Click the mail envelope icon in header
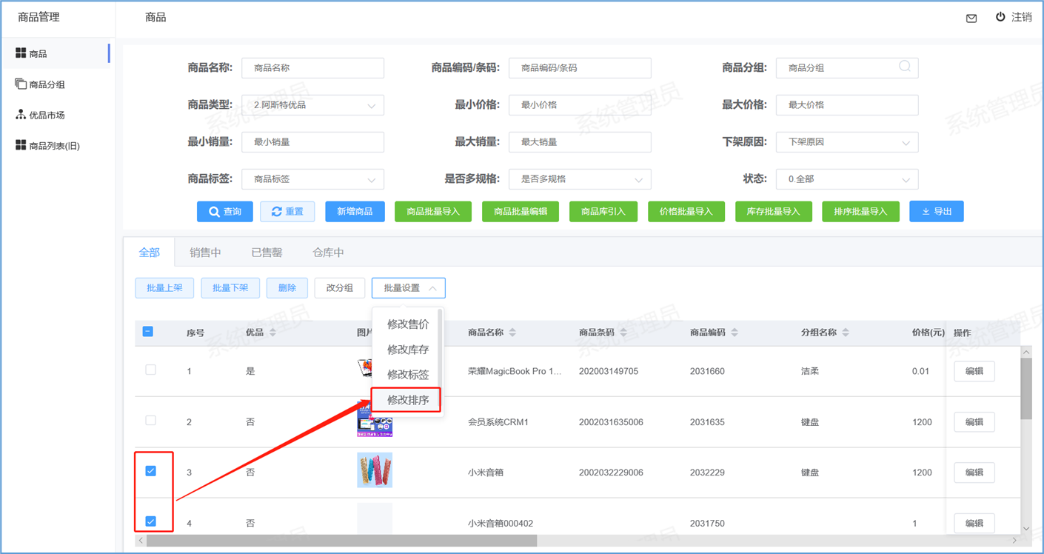This screenshot has height=554, width=1044. [x=971, y=19]
